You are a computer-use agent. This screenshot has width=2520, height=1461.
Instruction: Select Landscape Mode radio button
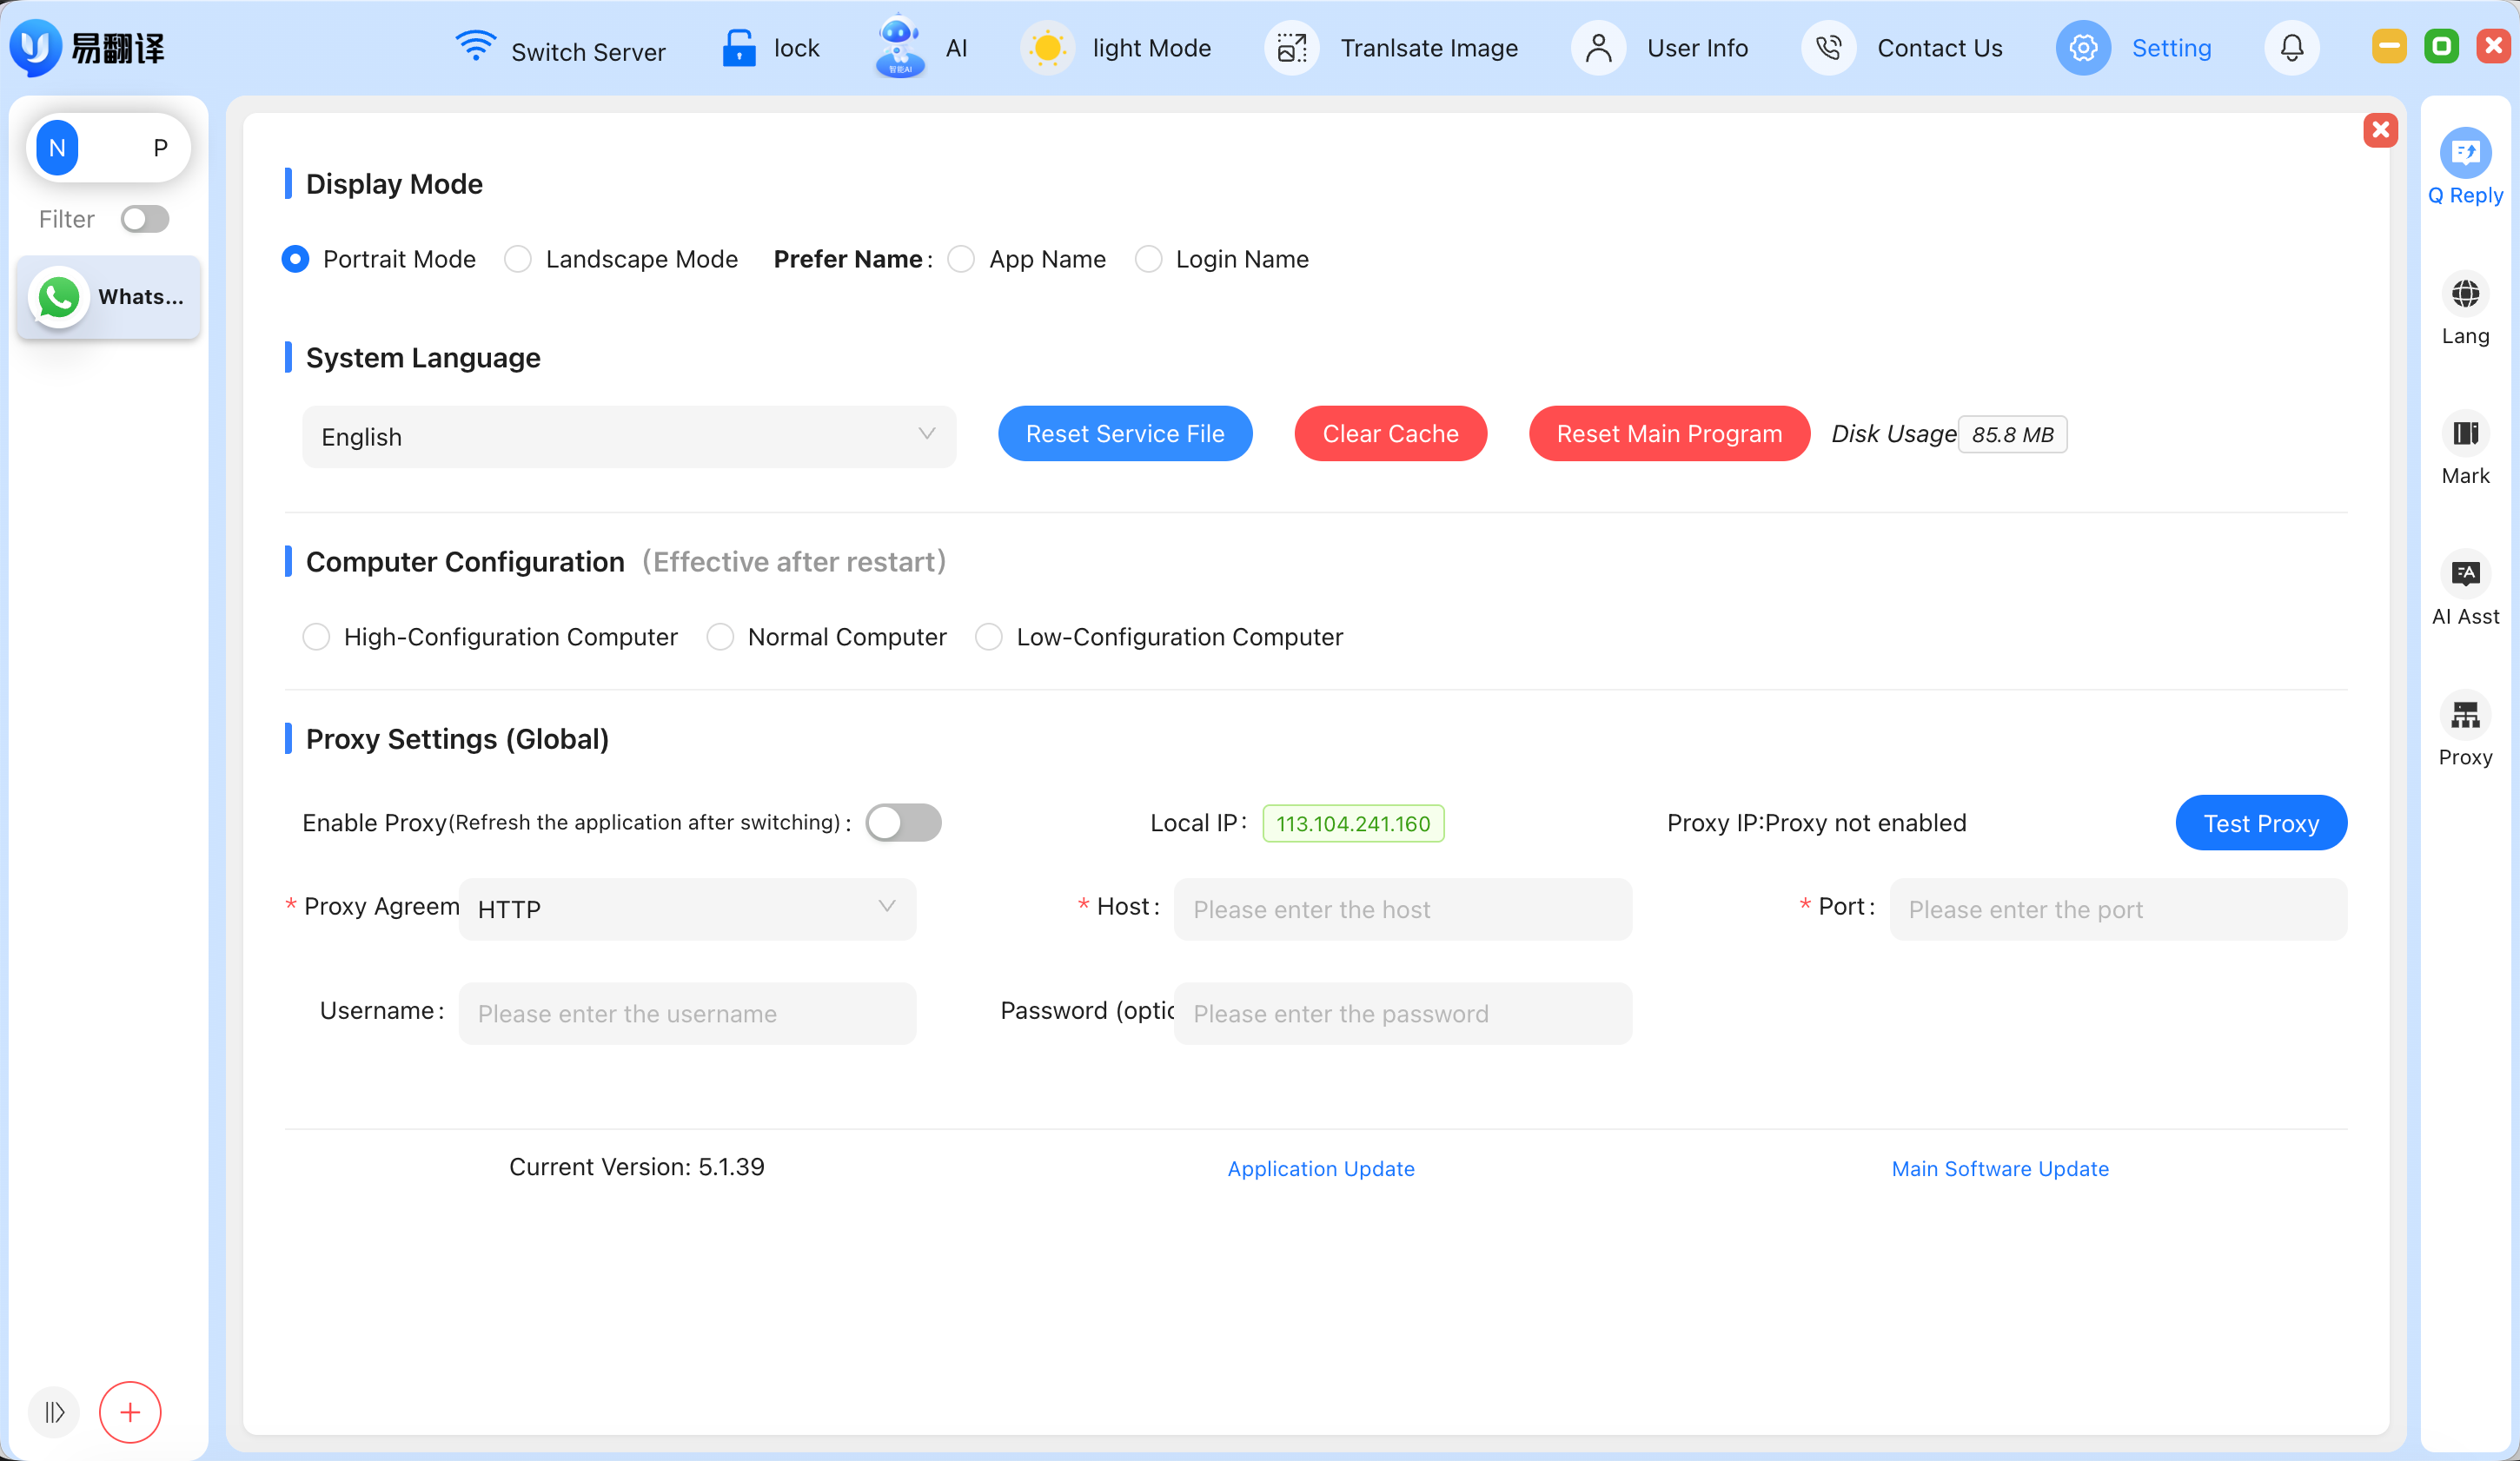coord(518,260)
